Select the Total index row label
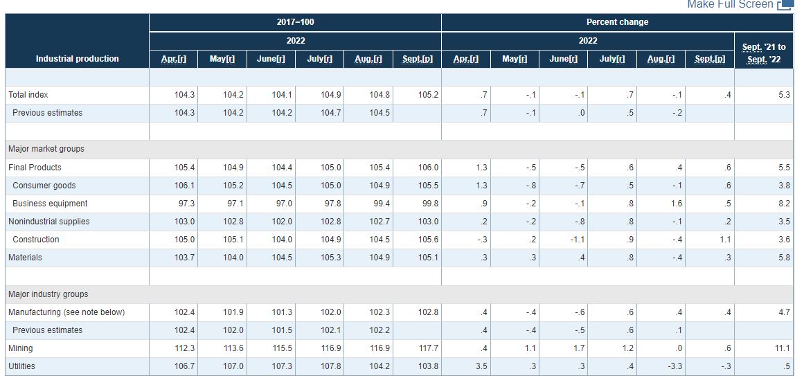This screenshot has width=804, height=385. coord(28,95)
